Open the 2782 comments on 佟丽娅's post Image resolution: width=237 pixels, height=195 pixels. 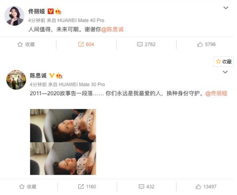click(146, 44)
